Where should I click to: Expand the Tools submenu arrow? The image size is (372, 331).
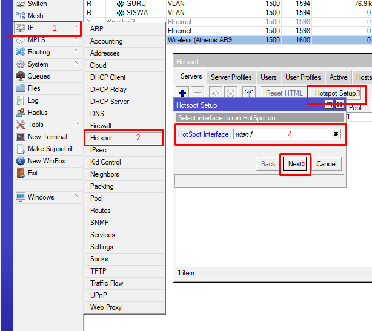pyautogui.click(x=76, y=125)
